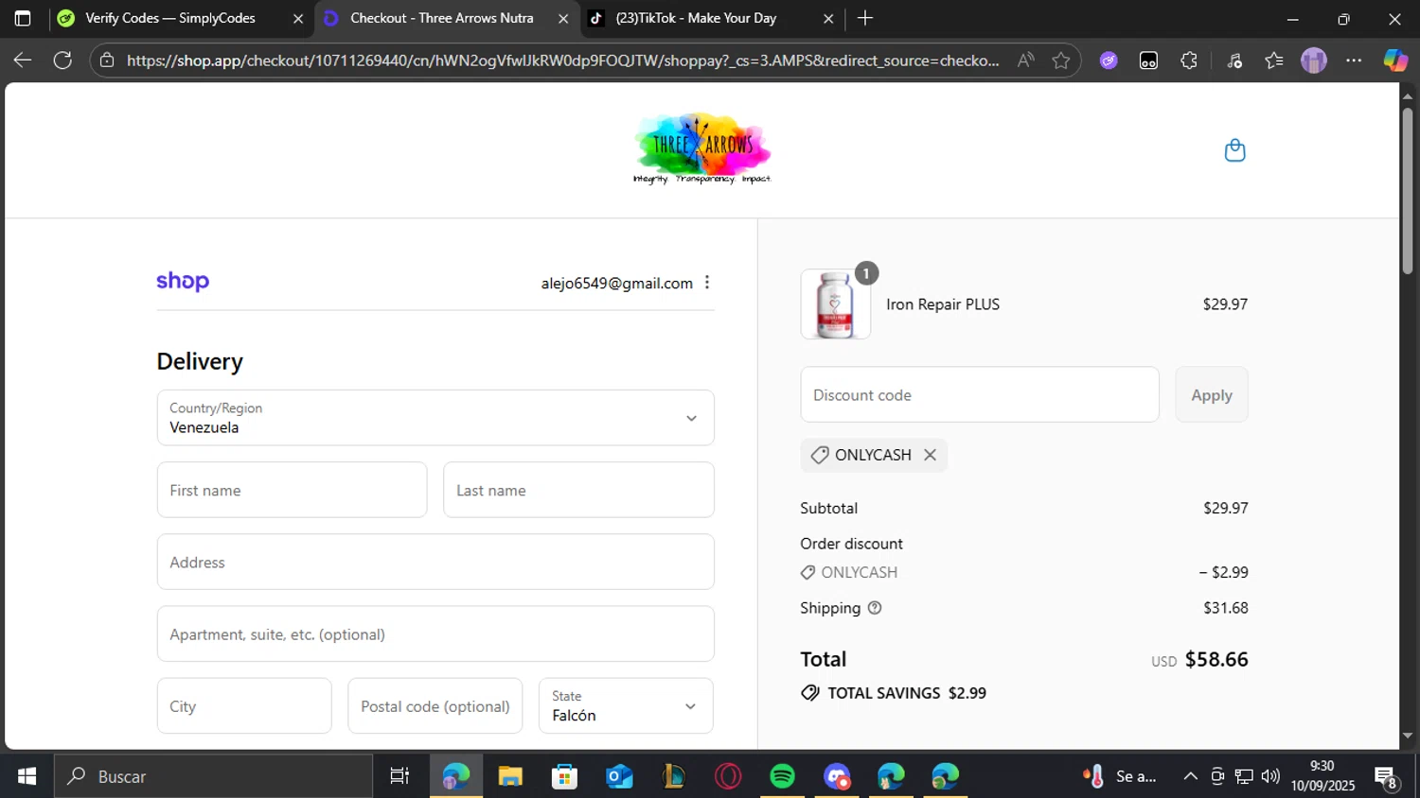Open the Windows Start menu

click(x=27, y=776)
